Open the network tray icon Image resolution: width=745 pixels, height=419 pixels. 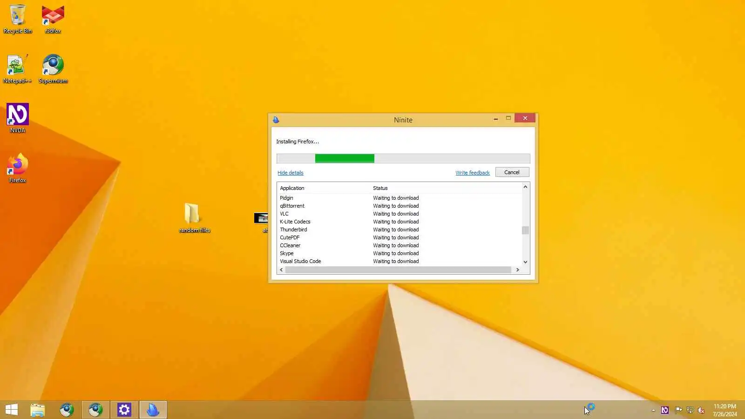tap(690, 410)
